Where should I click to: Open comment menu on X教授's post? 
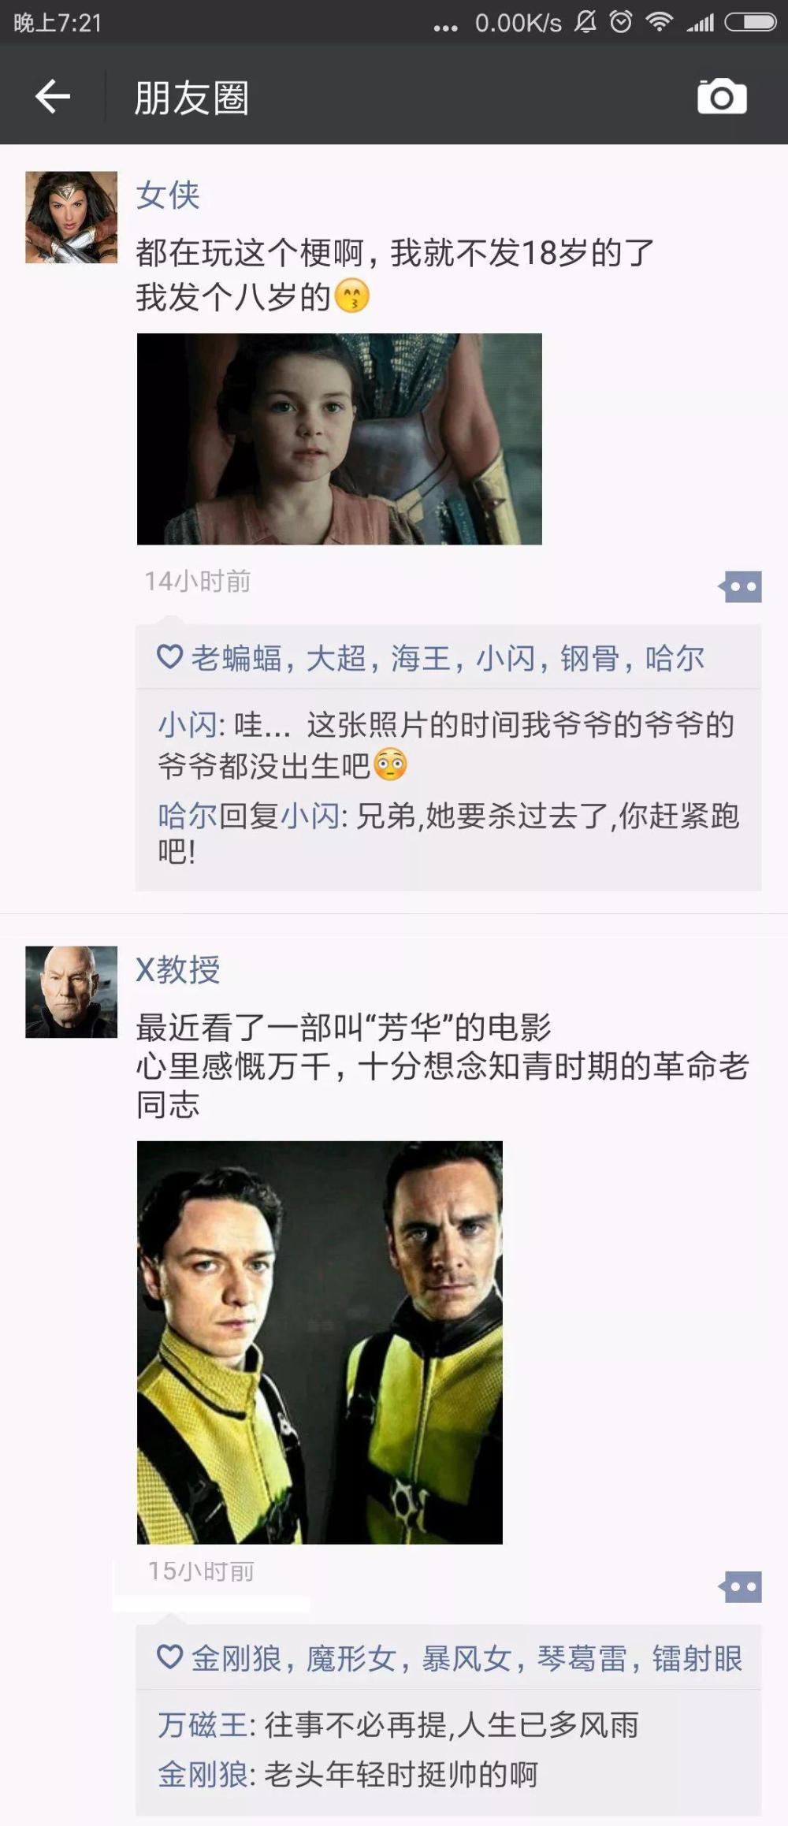coord(740,1586)
